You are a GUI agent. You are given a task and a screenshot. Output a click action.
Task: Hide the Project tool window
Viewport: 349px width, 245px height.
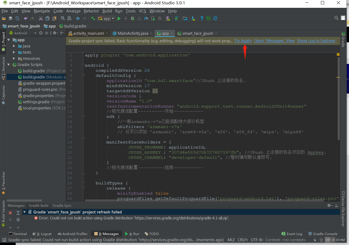pos(62,33)
